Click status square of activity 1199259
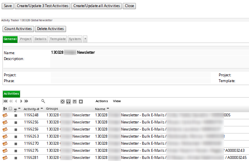Image resolution: width=249 pixels, height=161 pixels. (16, 130)
